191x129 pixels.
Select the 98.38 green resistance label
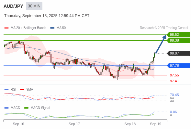178,40
